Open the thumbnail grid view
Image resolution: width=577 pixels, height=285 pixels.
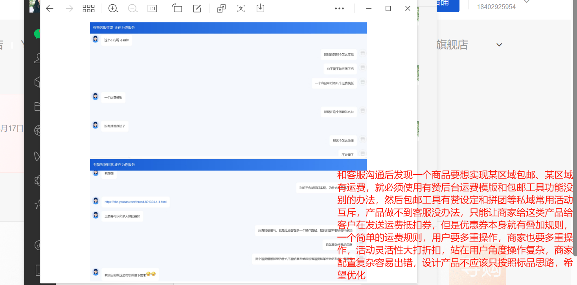89,9
